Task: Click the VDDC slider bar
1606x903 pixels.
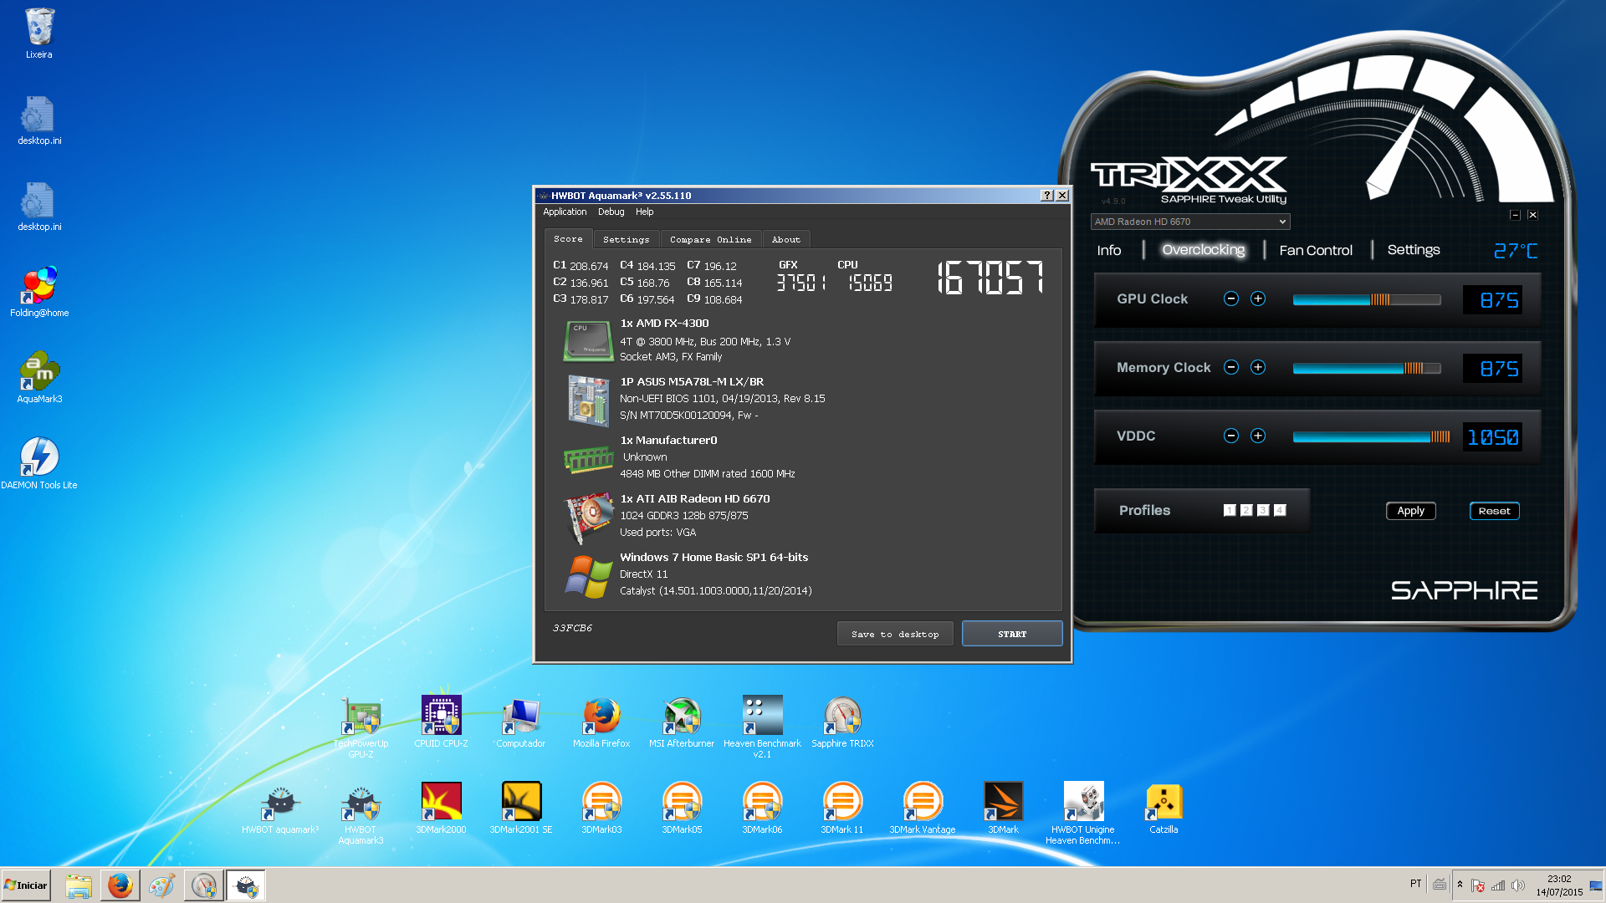Action: [1372, 436]
